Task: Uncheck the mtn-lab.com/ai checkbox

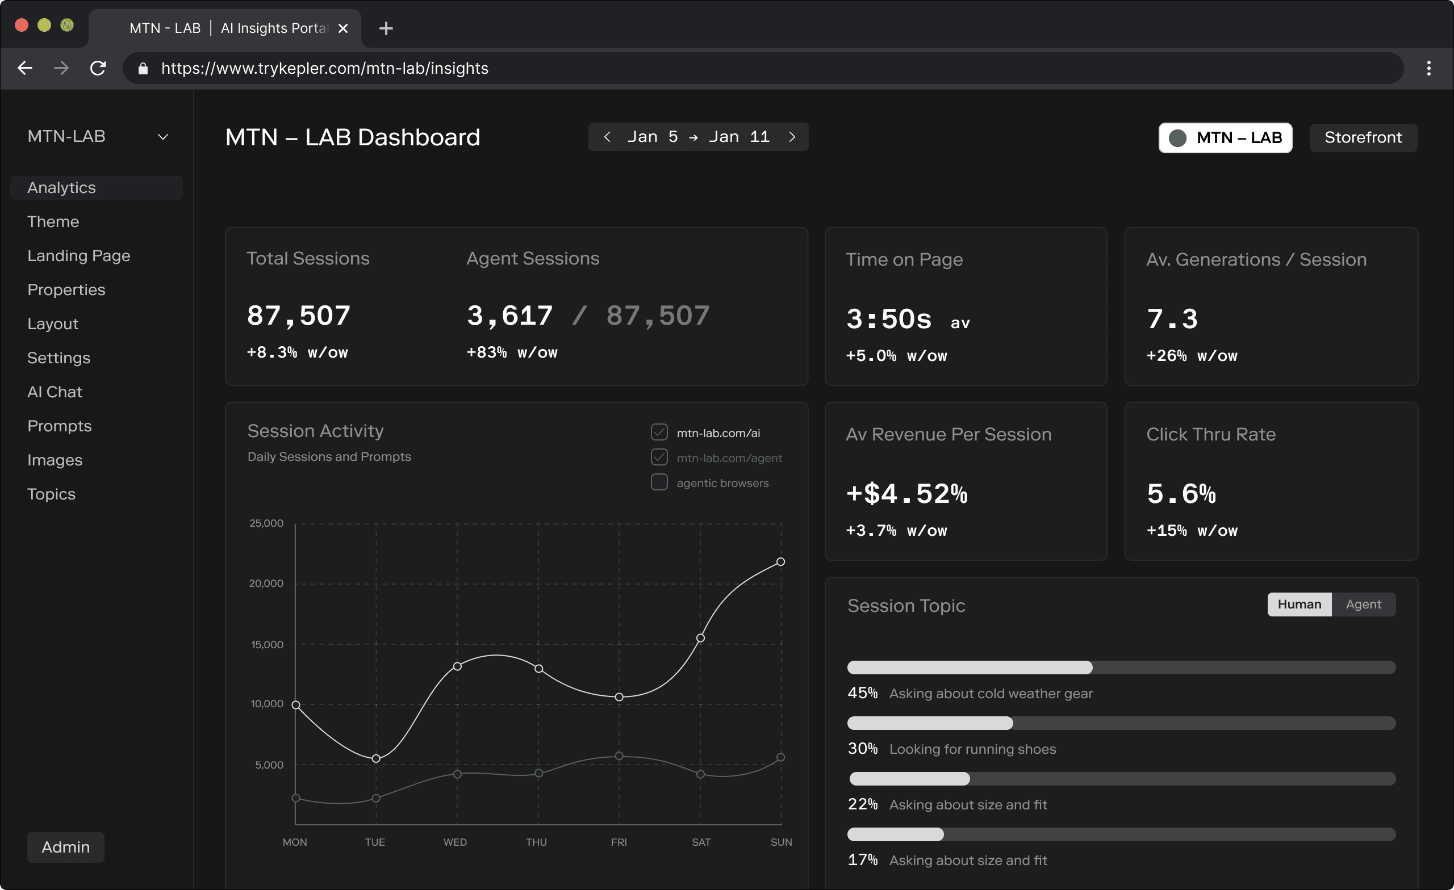Action: coord(659,433)
